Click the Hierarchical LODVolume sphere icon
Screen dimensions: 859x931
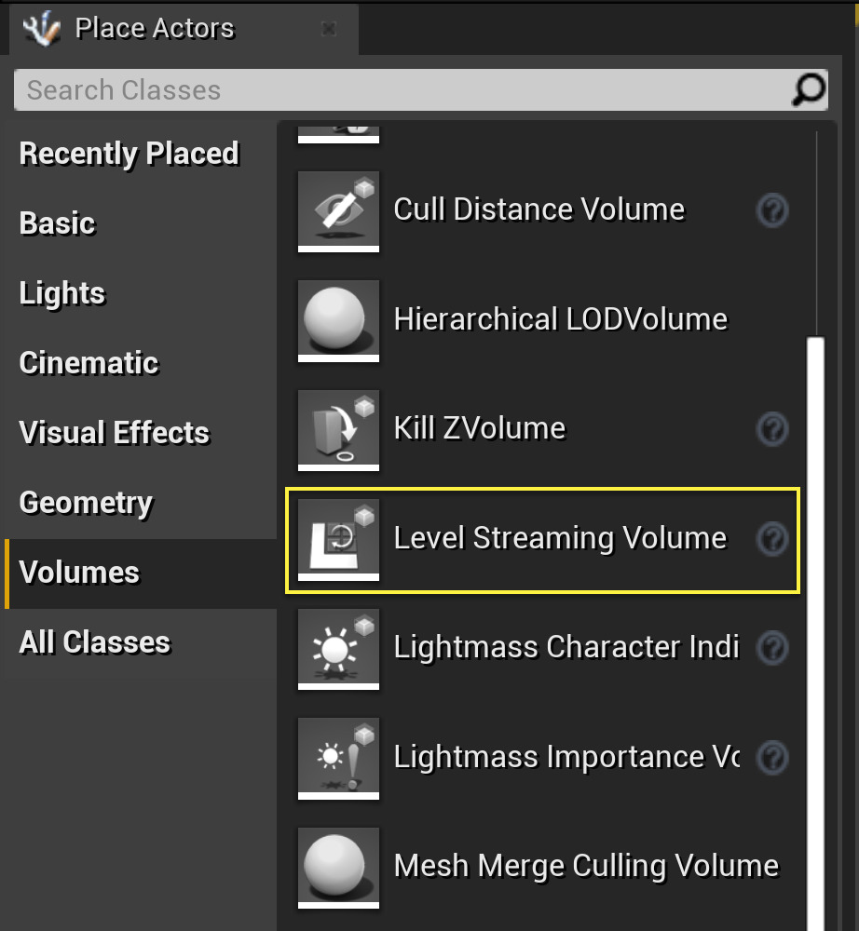coord(338,320)
